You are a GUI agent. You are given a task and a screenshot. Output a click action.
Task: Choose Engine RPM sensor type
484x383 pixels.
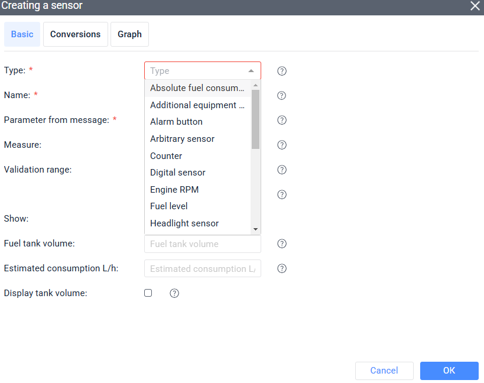[174, 190]
